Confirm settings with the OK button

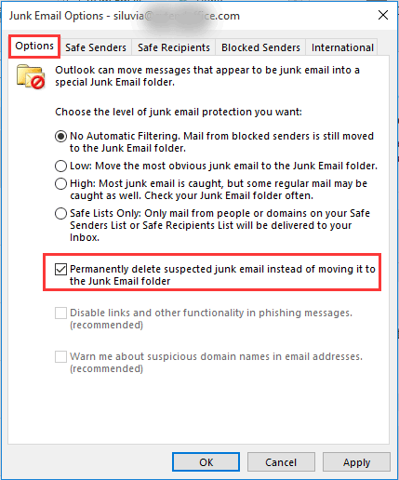(x=206, y=462)
